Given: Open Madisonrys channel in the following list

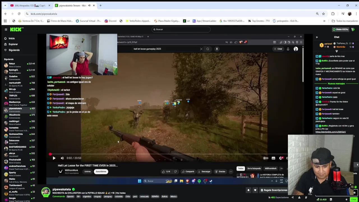Looking at the screenshot, I should tap(19, 103).
